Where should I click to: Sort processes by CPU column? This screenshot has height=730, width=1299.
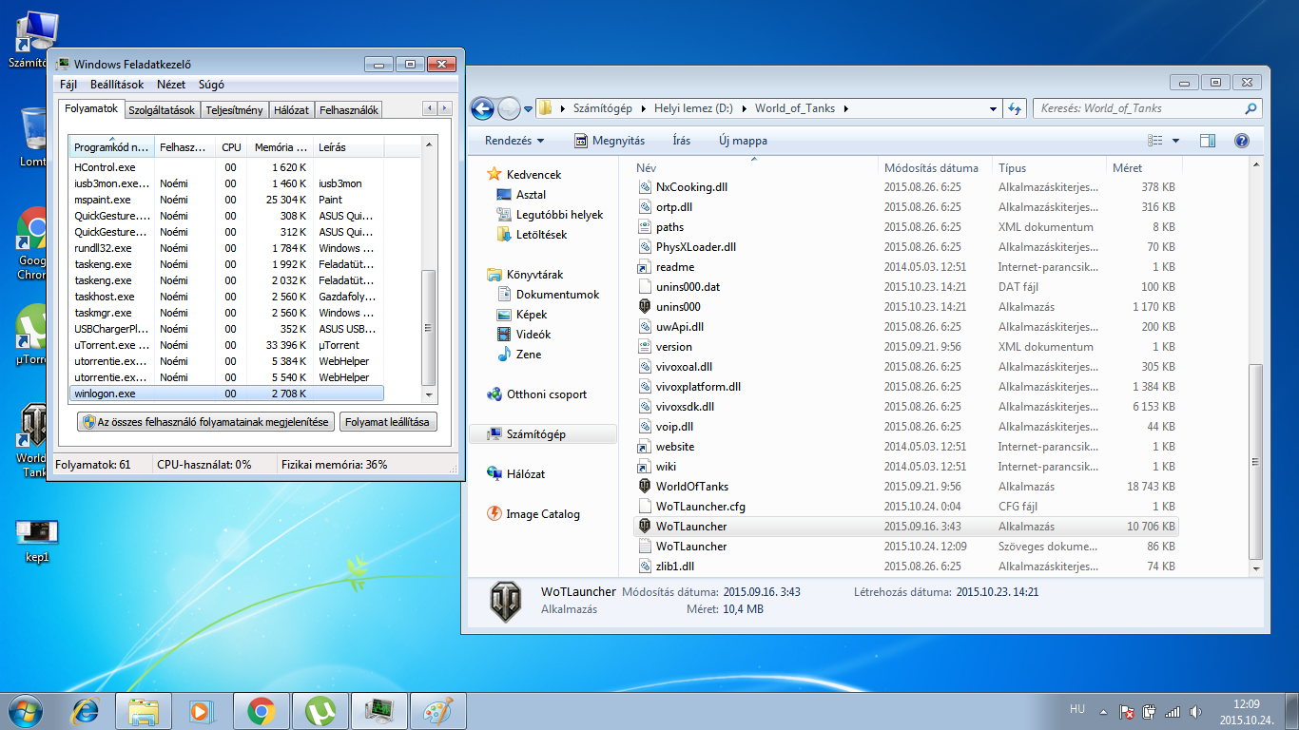pos(231,147)
